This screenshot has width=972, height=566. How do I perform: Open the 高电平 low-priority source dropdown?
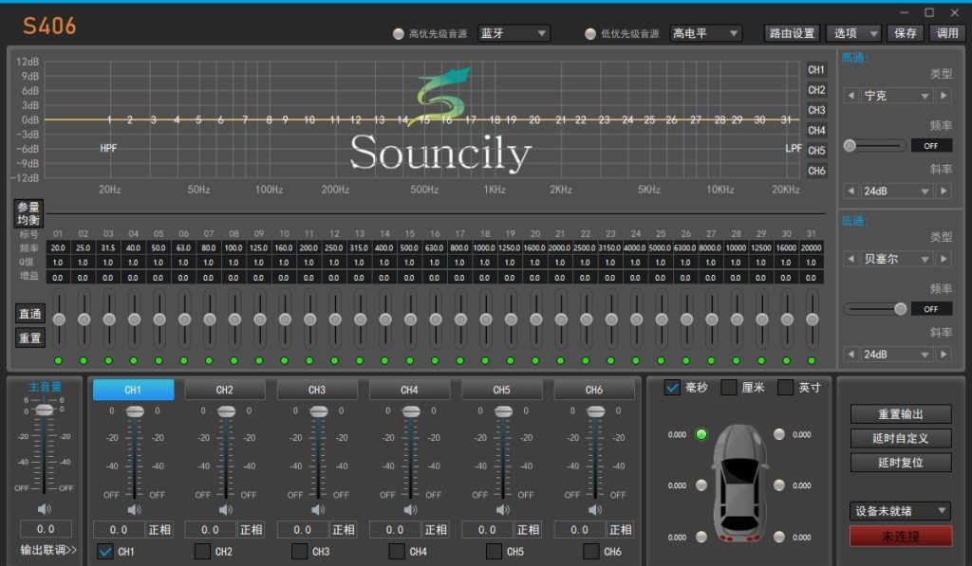click(705, 33)
